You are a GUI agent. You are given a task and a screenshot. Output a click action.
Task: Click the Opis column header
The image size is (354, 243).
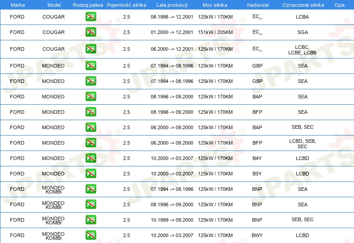tap(340, 5)
